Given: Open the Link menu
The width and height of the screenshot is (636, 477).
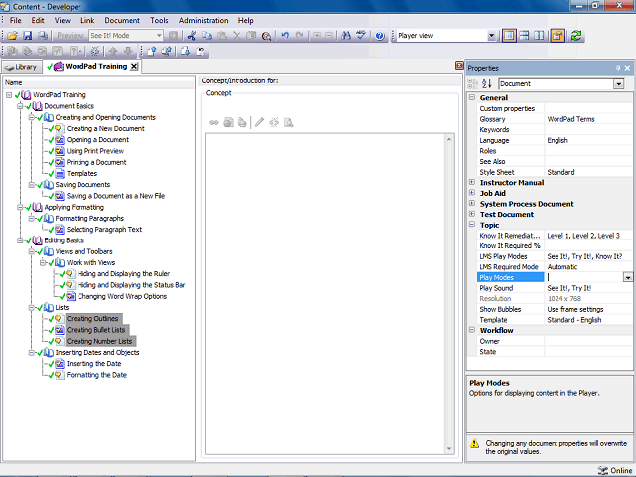Looking at the screenshot, I should 87,20.
